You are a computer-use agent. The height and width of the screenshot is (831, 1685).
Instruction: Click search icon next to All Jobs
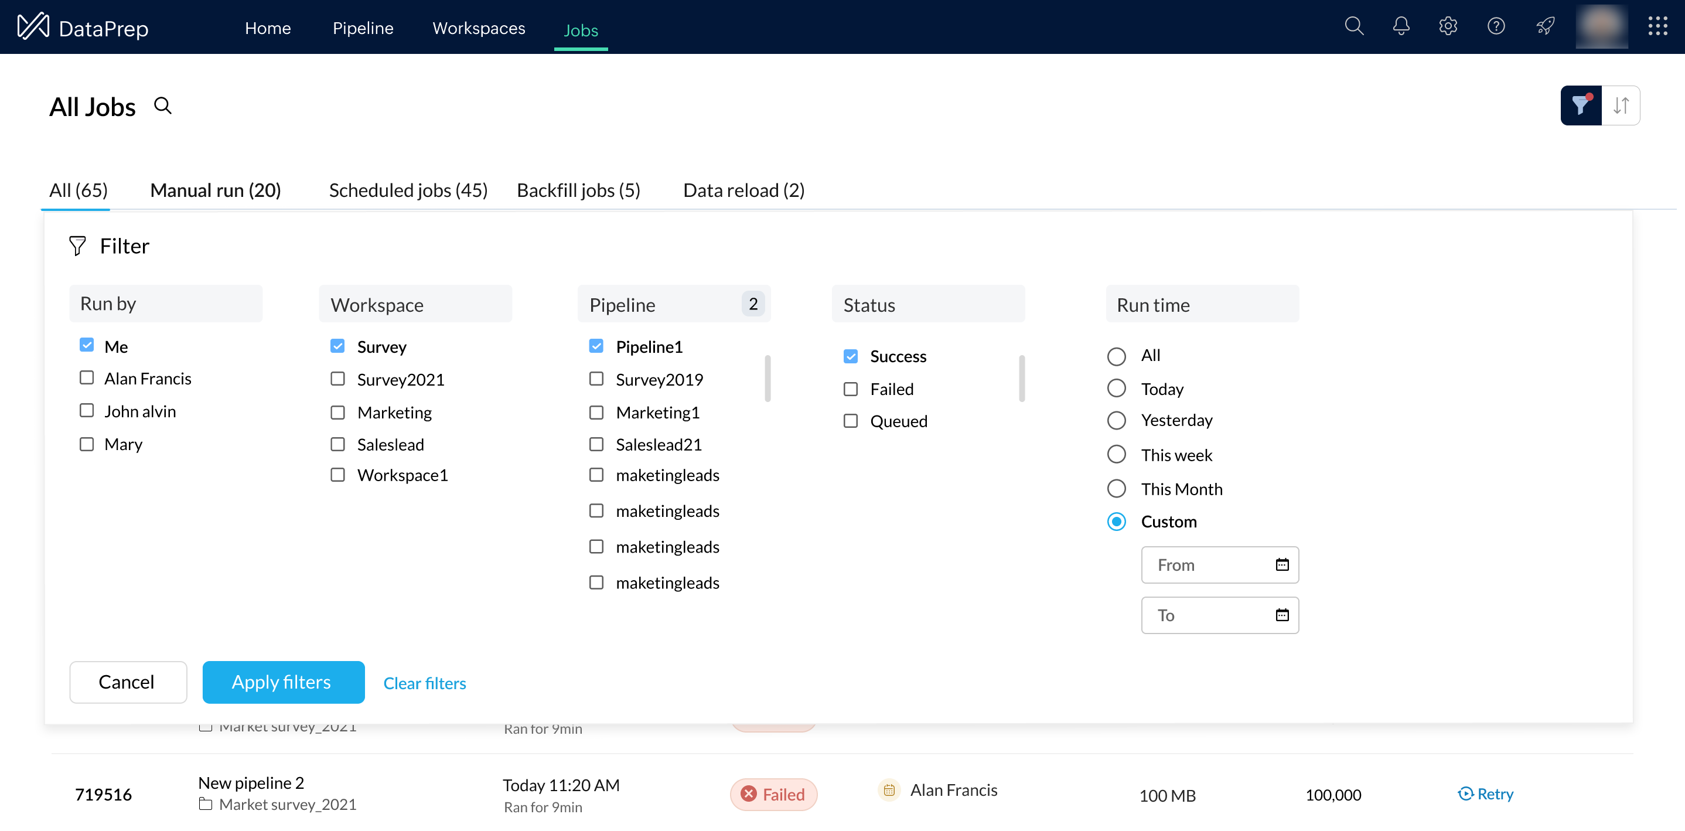coord(163,105)
